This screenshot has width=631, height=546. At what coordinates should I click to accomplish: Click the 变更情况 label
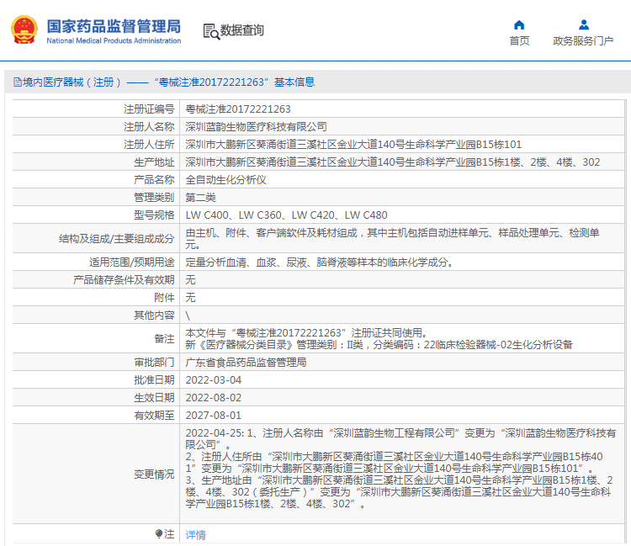pyautogui.click(x=154, y=474)
